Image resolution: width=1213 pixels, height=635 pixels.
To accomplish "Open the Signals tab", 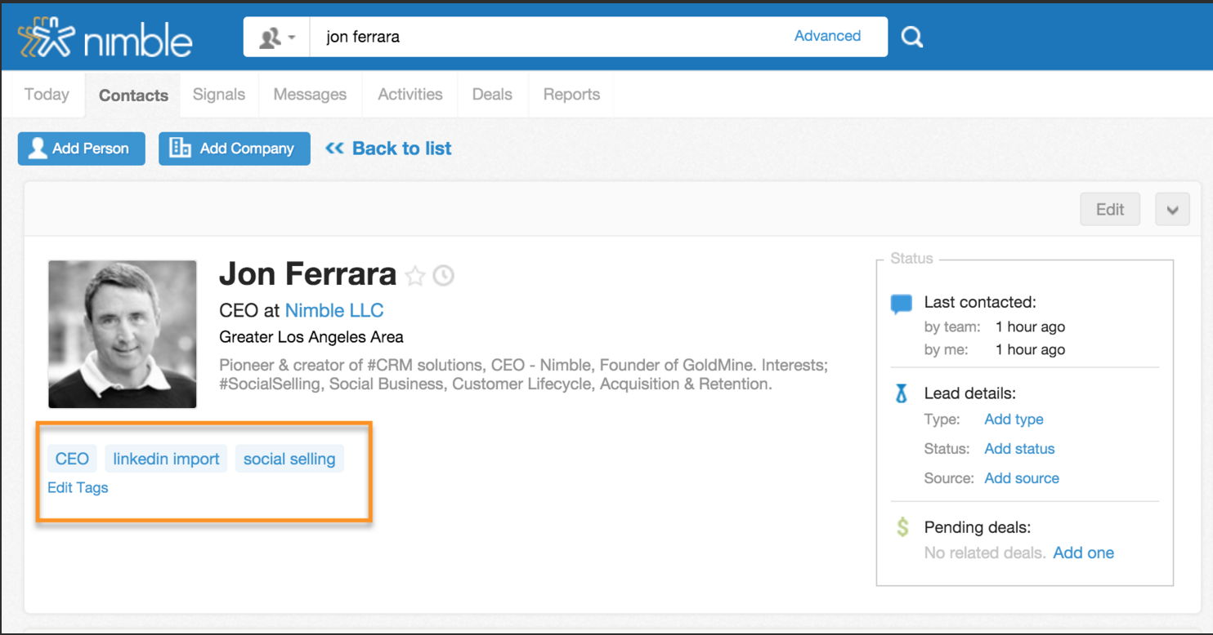I will tap(219, 95).
